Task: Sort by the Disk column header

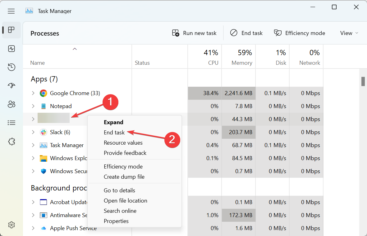Action: click(x=273, y=56)
